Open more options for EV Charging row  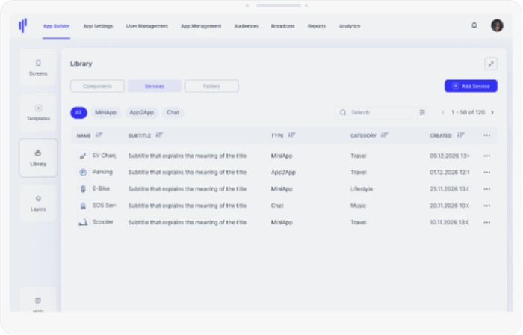(486, 156)
